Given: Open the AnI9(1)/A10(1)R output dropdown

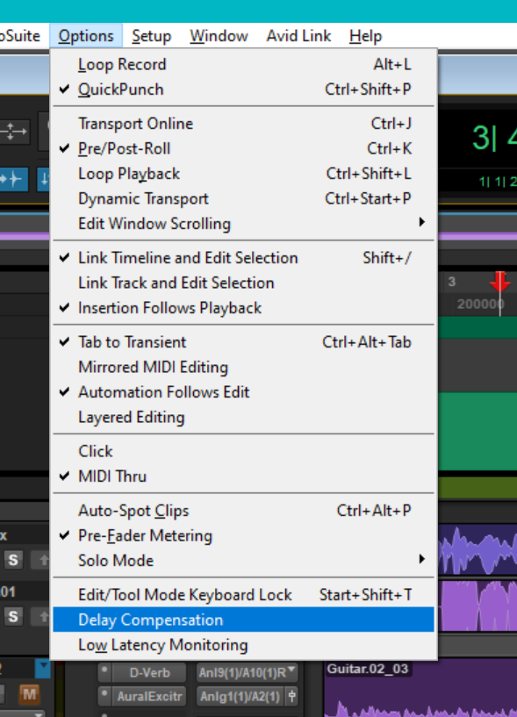Looking at the screenshot, I should click(247, 672).
